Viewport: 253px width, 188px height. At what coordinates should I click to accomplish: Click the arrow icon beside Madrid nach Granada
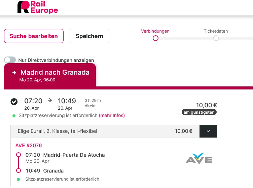(x=14, y=72)
